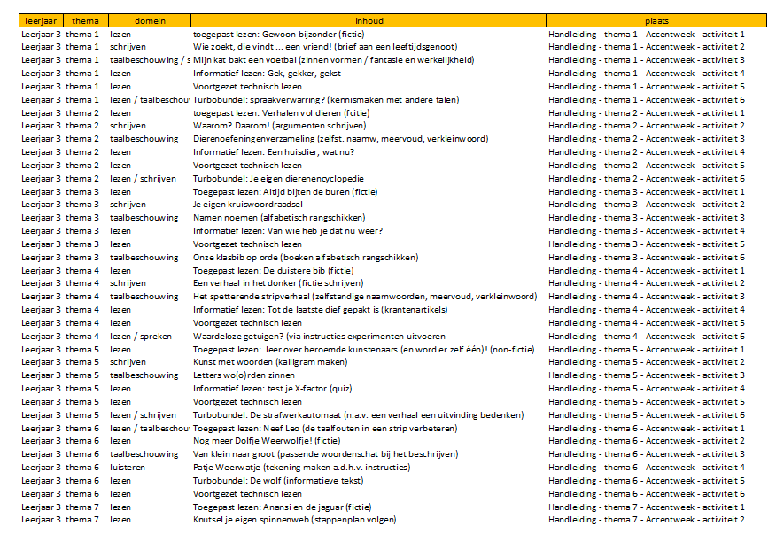Click cell 'toegepast lezen: Verhalen vol dieren'

tap(281, 112)
